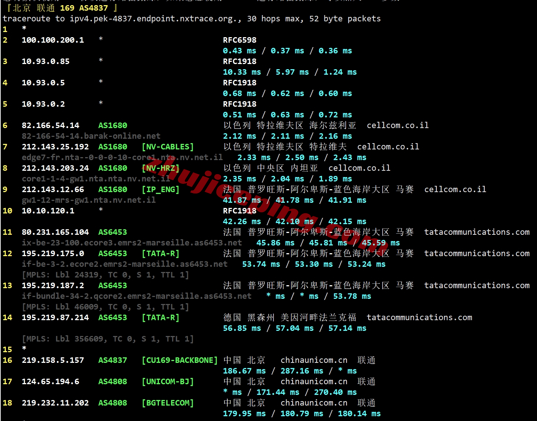Click MPLS label line Lbl 46009
The height and width of the screenshot is (421, 537).
105,307
